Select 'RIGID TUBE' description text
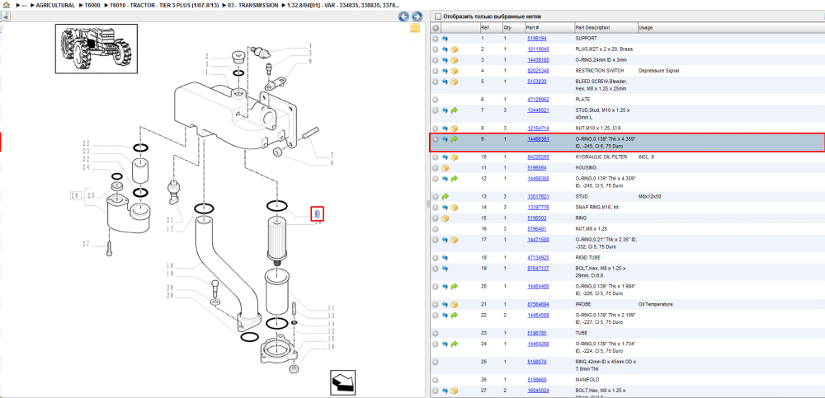The image size is (825, 398). point(587,258)
